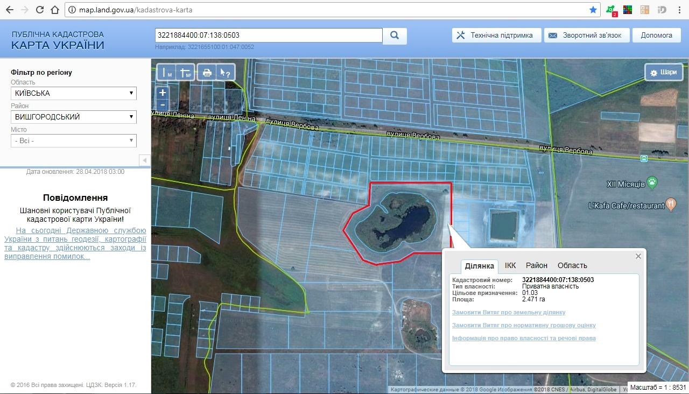The height and width of the screenshot is (394, 689).
Task: Zoom in on the map
Action: pos(163,93)
